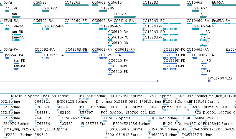Select the CG10467 gene label
Screen dimensions: 236x139
point(199,8)
